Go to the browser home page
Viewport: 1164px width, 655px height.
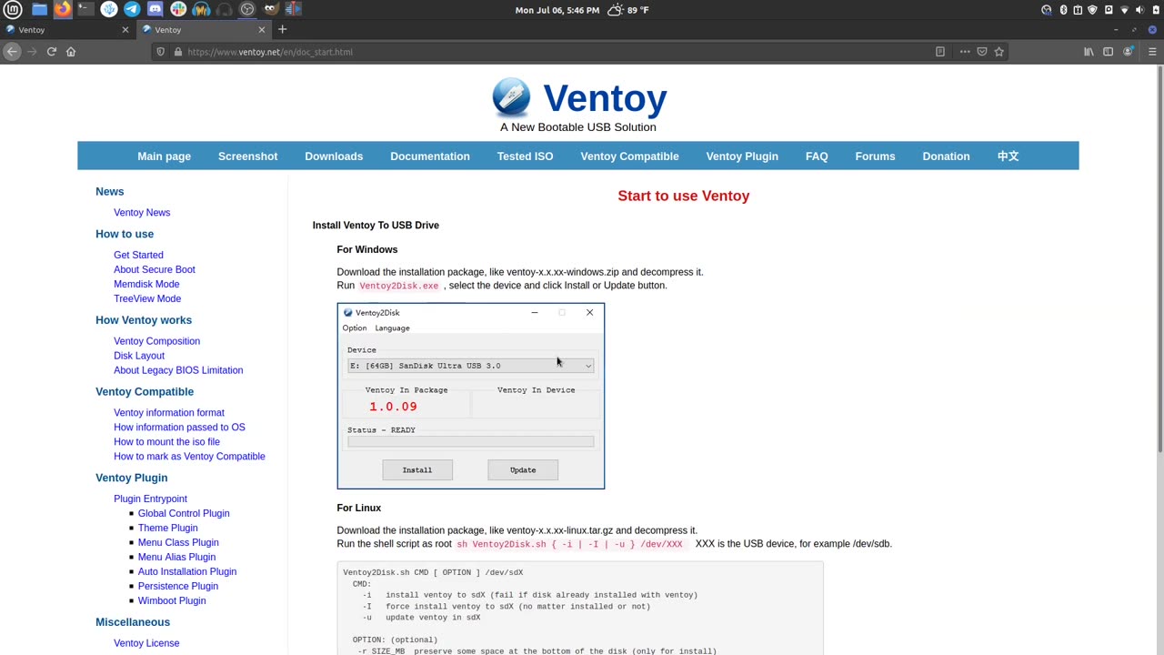[71, 52]
